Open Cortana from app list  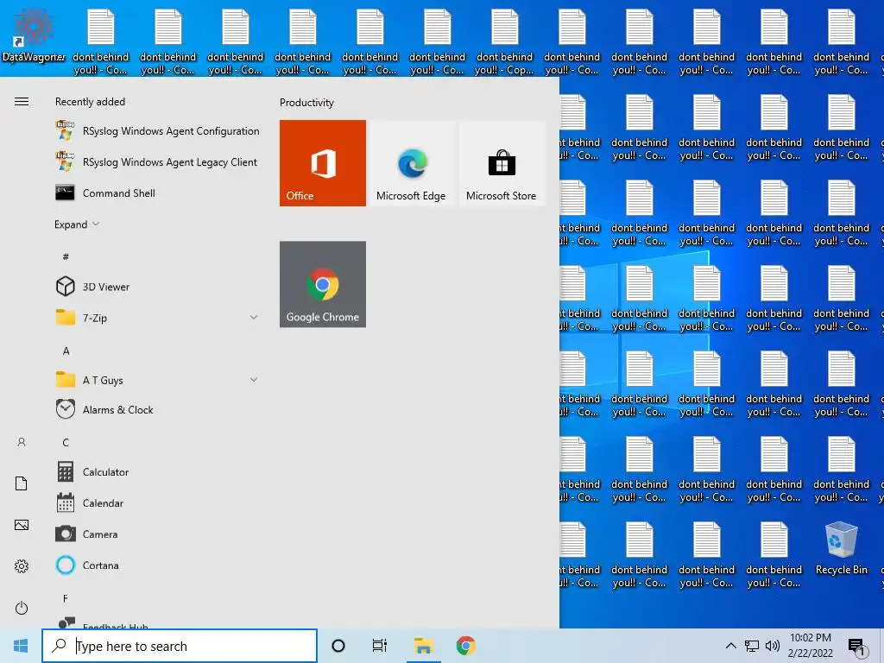[158, 565]
